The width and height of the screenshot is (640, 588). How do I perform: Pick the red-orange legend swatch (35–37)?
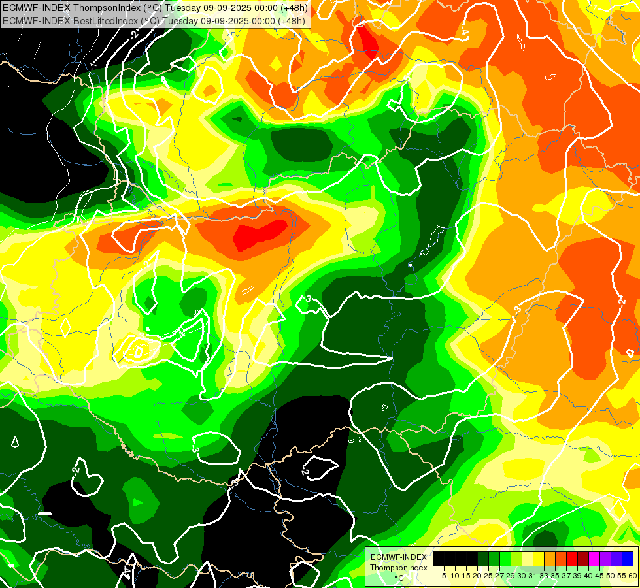(561, 559)
